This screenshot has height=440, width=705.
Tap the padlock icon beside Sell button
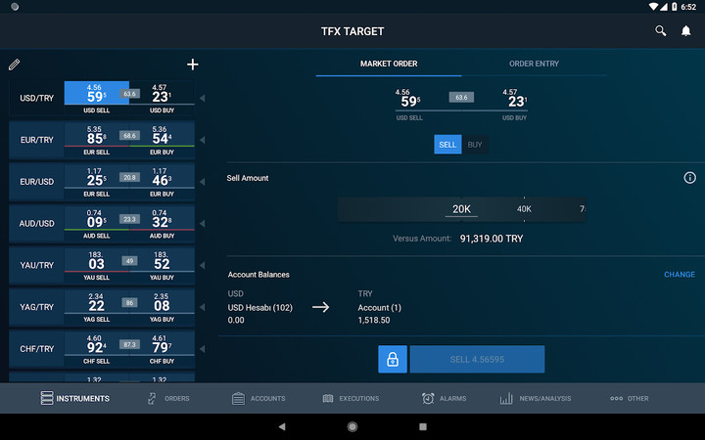tap(393, 359)
